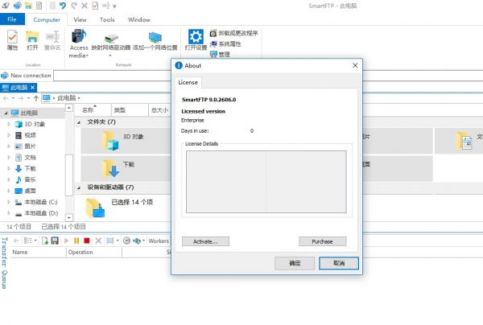Click red Stop icon in transfer queue
This screenshot has height=325, width=483.
87,241
